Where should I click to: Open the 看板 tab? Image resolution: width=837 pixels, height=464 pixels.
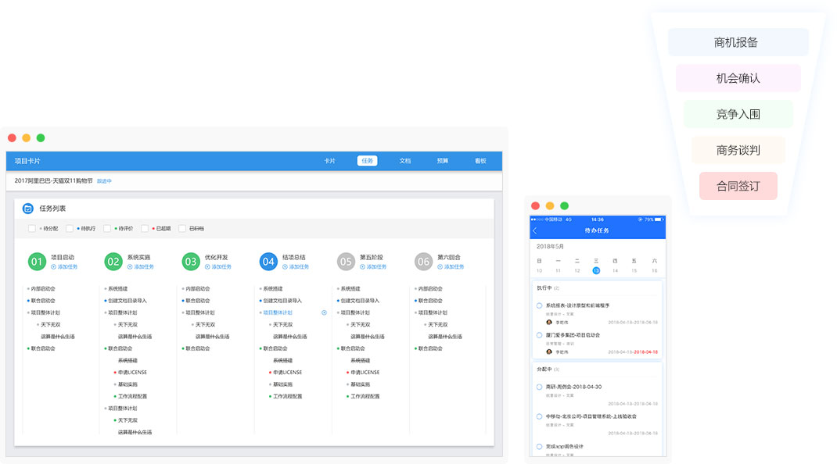coord(480,161)
